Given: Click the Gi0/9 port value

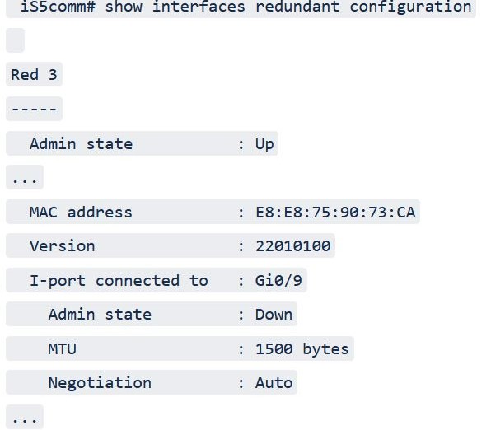Looking at the screenshot, I should (278, 281).
